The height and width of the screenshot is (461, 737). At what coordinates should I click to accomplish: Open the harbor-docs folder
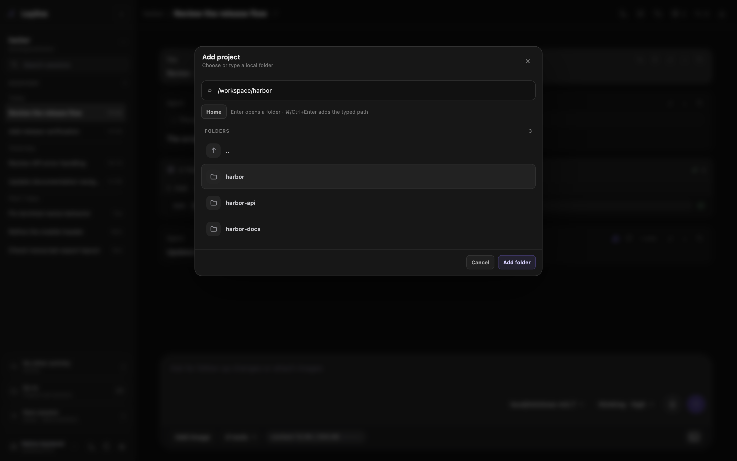[368, 229]
